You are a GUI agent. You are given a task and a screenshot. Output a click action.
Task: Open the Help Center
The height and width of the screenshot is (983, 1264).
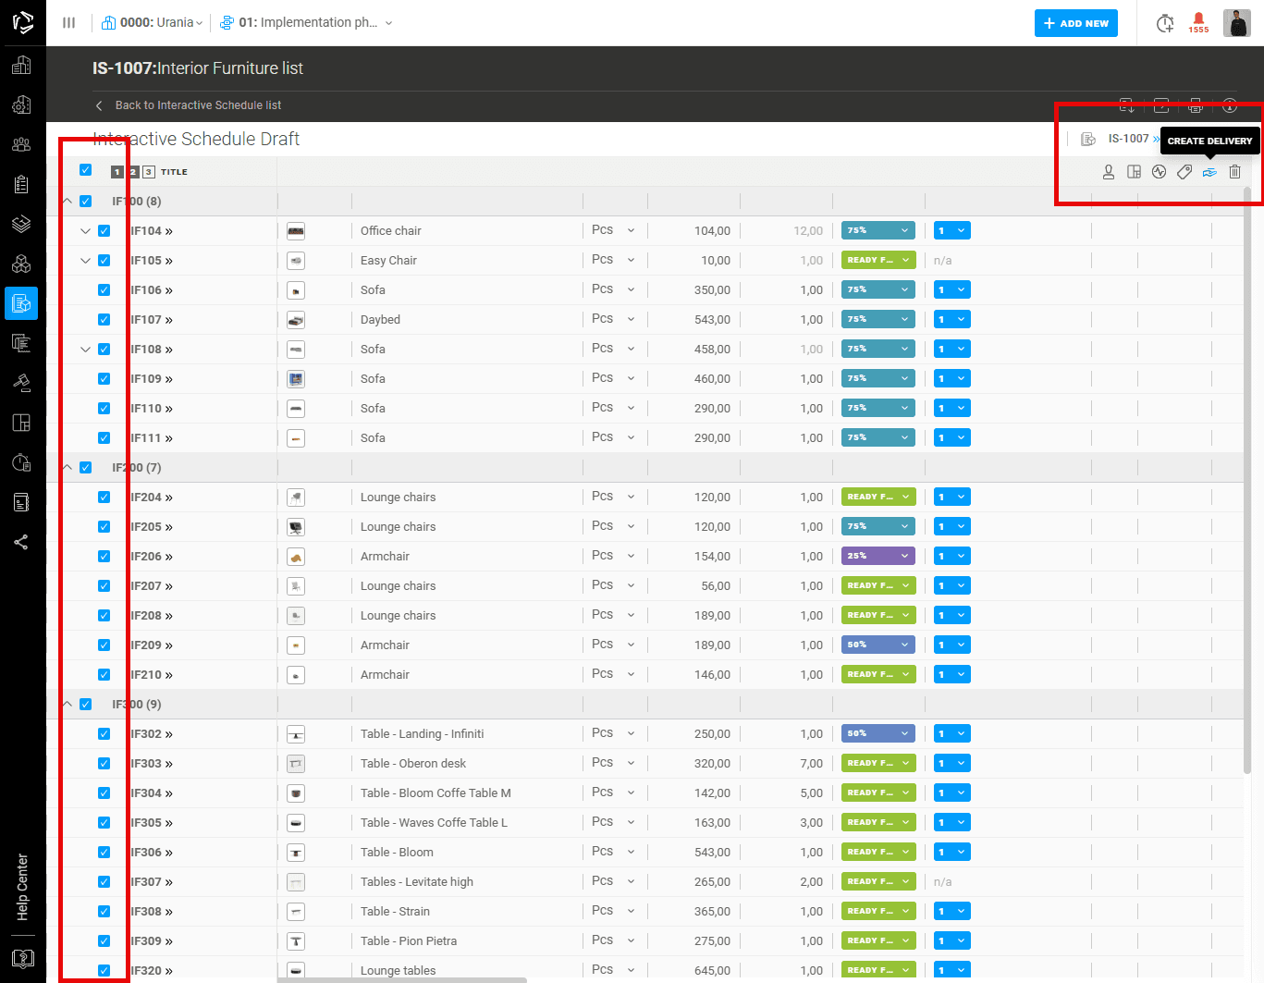coord(22,887)
